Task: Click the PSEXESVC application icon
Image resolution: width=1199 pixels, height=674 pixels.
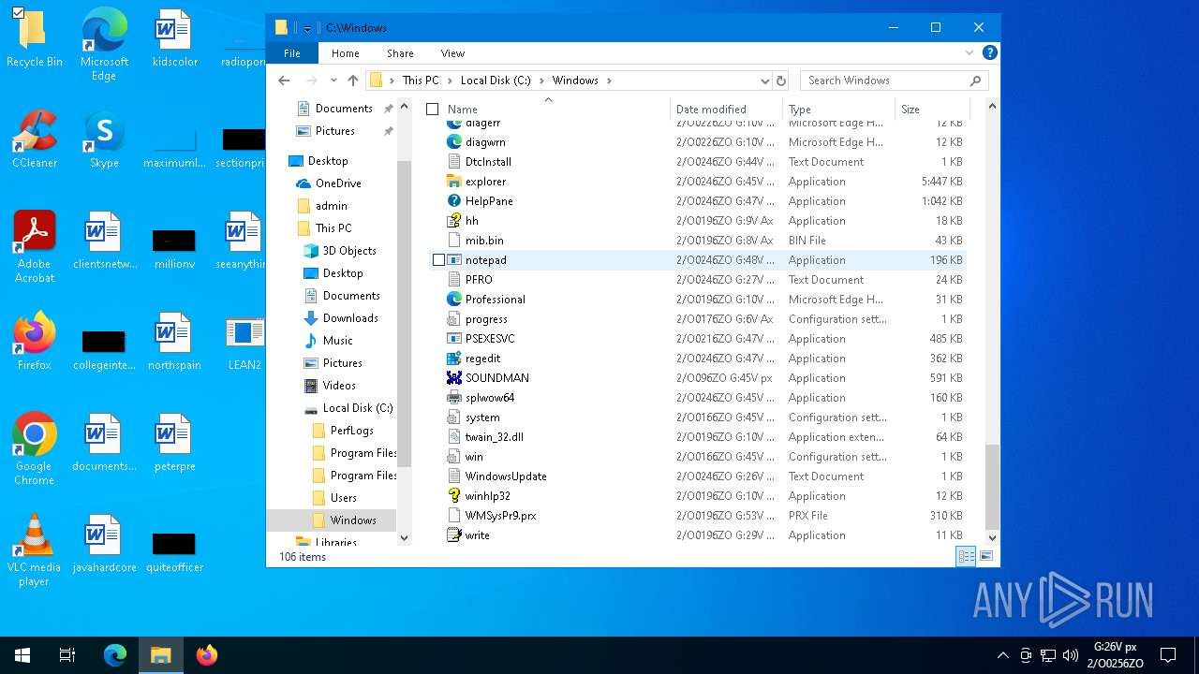Action: coord(454,339)
